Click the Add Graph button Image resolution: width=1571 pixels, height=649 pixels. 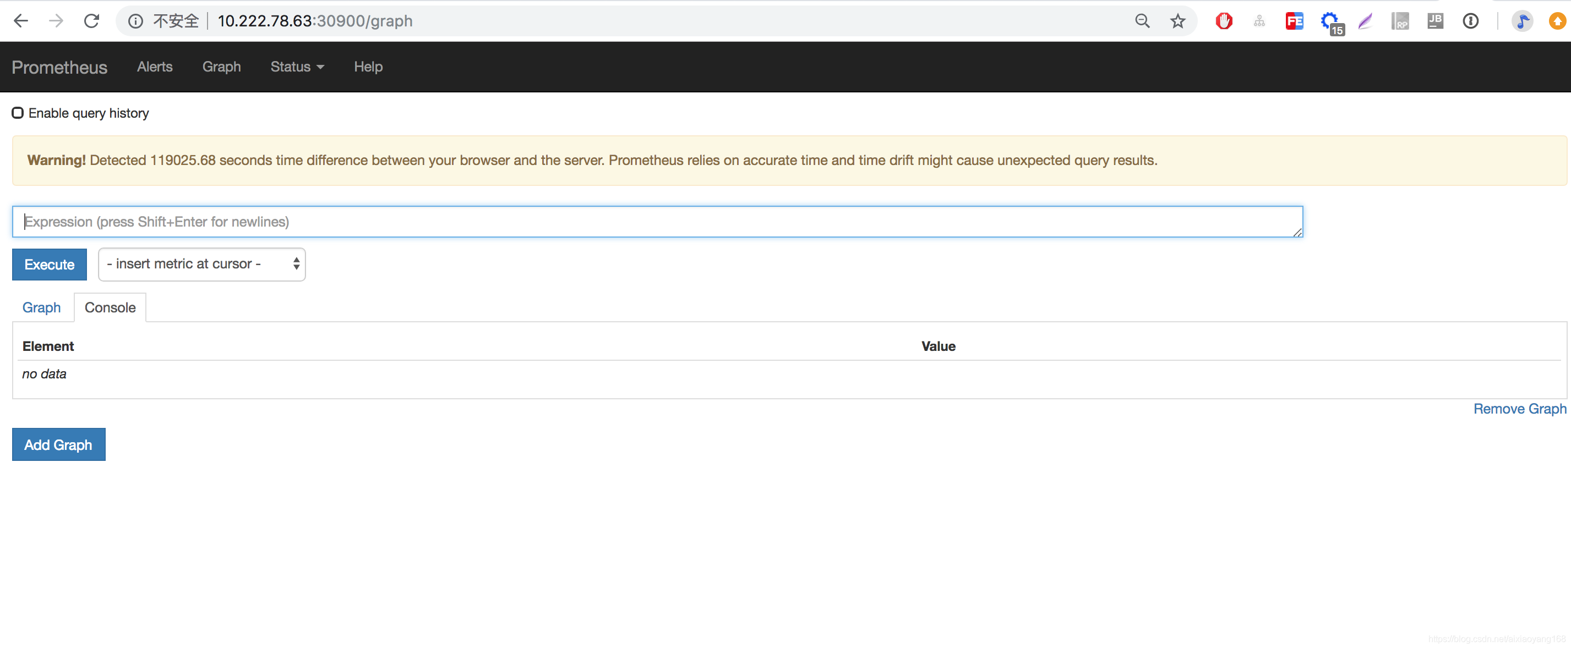click(x=58, y=444)
